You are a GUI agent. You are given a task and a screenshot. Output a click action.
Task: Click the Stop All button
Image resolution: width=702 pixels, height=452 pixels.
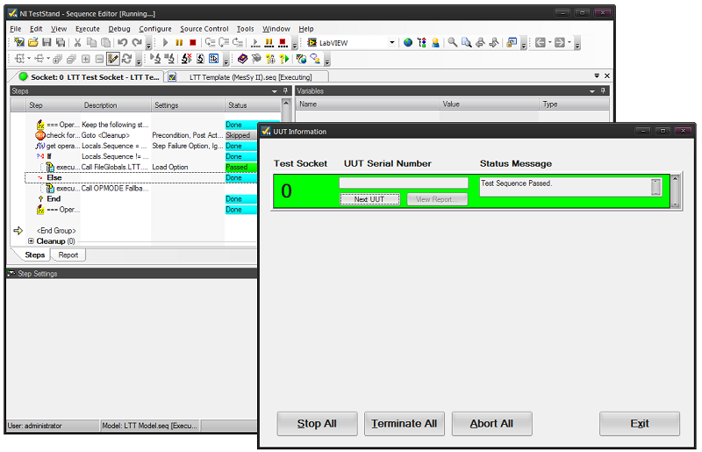317,424
